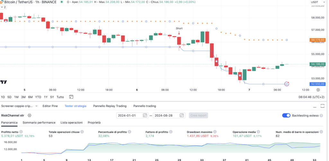Set chart range to 5Y

pyautogui.click(x=52, y=97)
